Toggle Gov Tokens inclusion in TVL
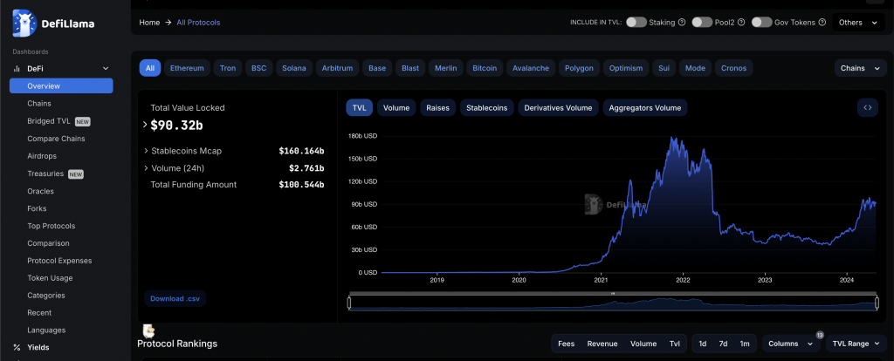This screenshot has height=361, width=894. tap(761, 22)
